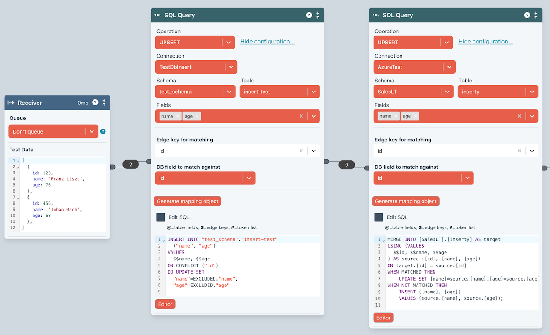Open the insert-test Table dropdown
The image size is (550, 335).
(313, 92)
